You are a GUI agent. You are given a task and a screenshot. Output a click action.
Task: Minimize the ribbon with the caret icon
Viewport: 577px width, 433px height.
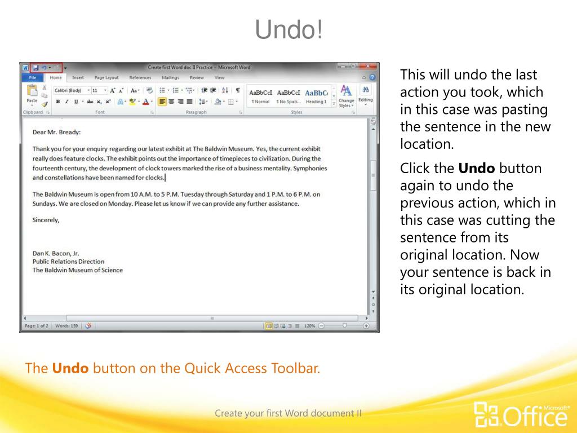364,77
